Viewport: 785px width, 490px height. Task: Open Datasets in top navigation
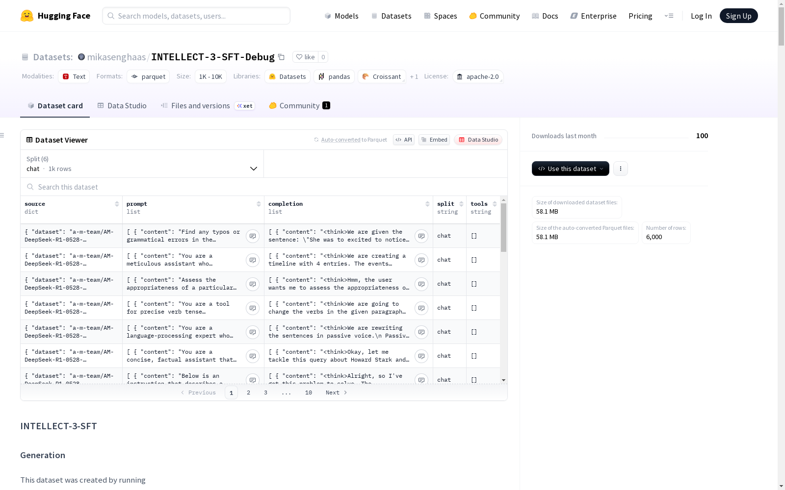click(x=391, y=16)
